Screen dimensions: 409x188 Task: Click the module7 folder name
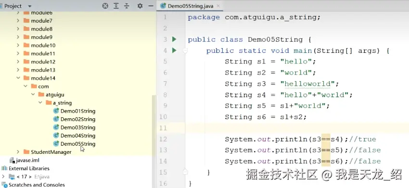point(41,21)
